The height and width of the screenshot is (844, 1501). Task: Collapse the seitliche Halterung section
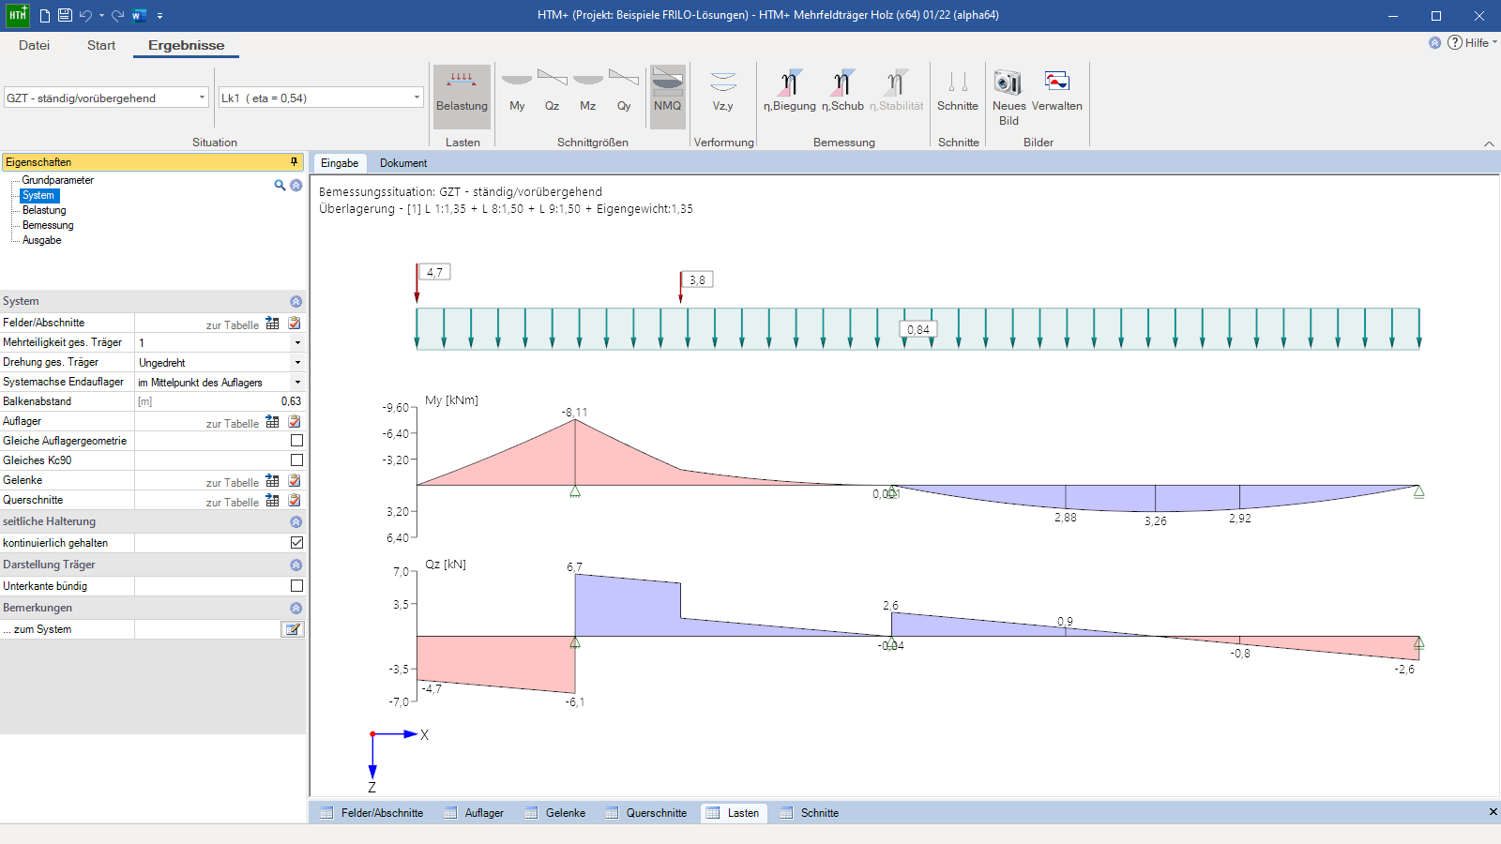(296, 522)
